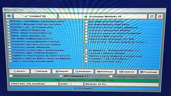Check .NET Framework 3.5 option
The width and height of the screenshot is (171, 96).
coord(61,76)
